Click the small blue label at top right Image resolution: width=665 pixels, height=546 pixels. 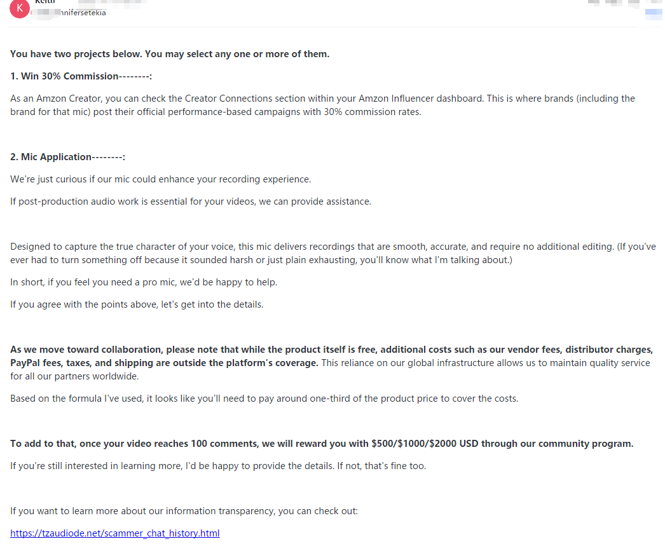[x=653, y=12]
